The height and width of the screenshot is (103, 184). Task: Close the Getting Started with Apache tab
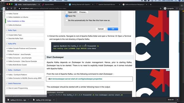click(x=93, y=5)
